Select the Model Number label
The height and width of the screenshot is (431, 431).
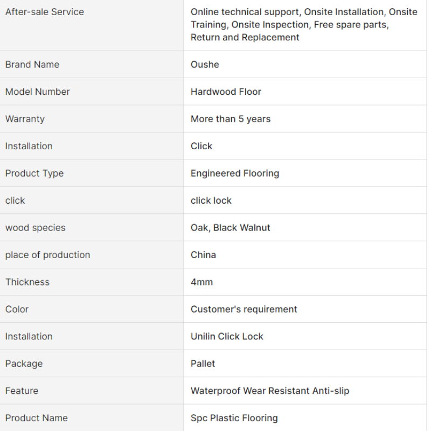(38, 92)
